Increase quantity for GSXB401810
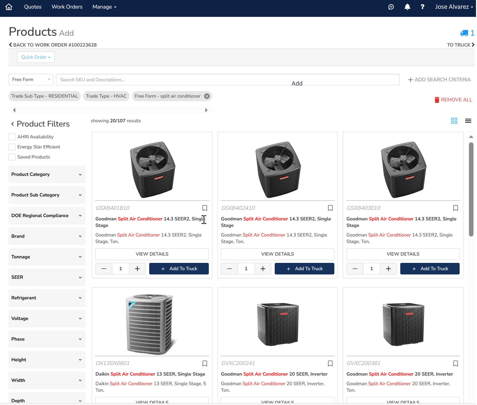Screen dimensions: 477x405 click(137, 269)
